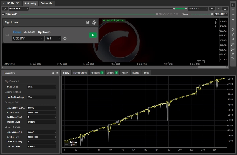Open Strategy2 SELL Smooth Level dropdown
Image resolution: width=237 pixels, height=155 pixels.
(42, 146)
